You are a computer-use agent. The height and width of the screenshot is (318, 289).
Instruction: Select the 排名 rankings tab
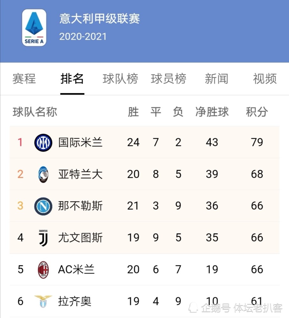click(72, 79)
